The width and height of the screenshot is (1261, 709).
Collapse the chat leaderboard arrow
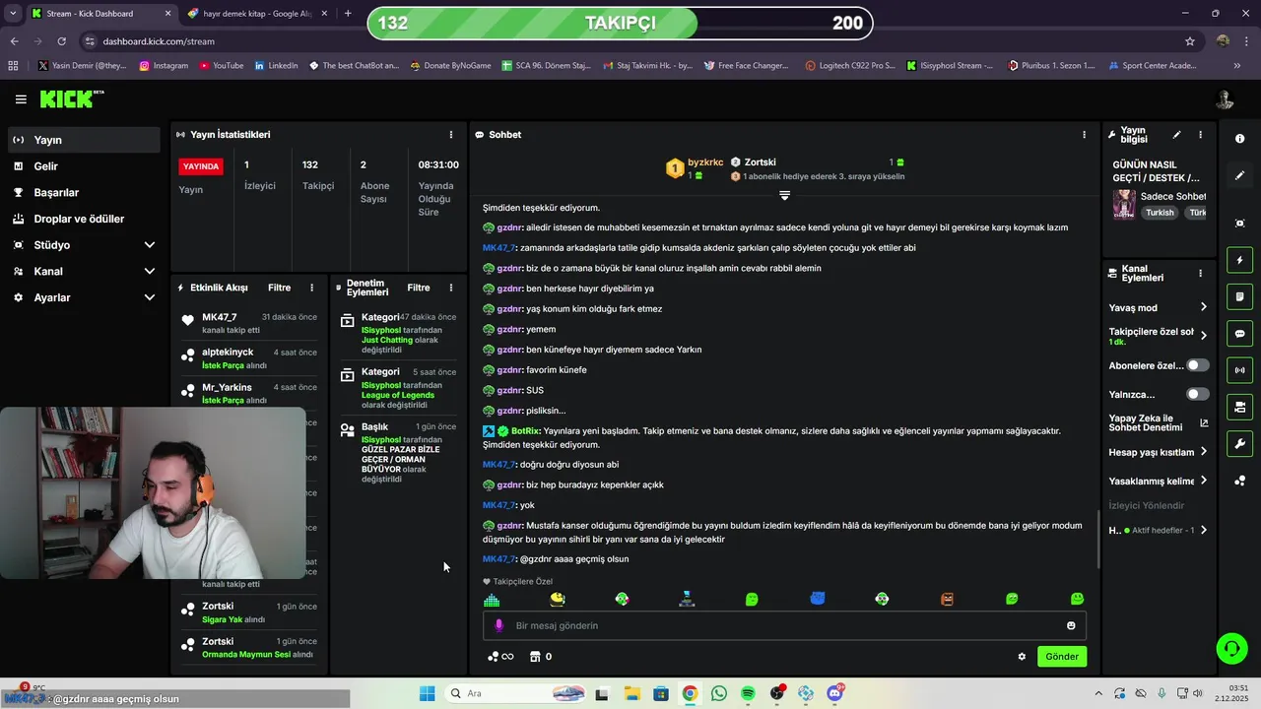[x=784, y=195]
